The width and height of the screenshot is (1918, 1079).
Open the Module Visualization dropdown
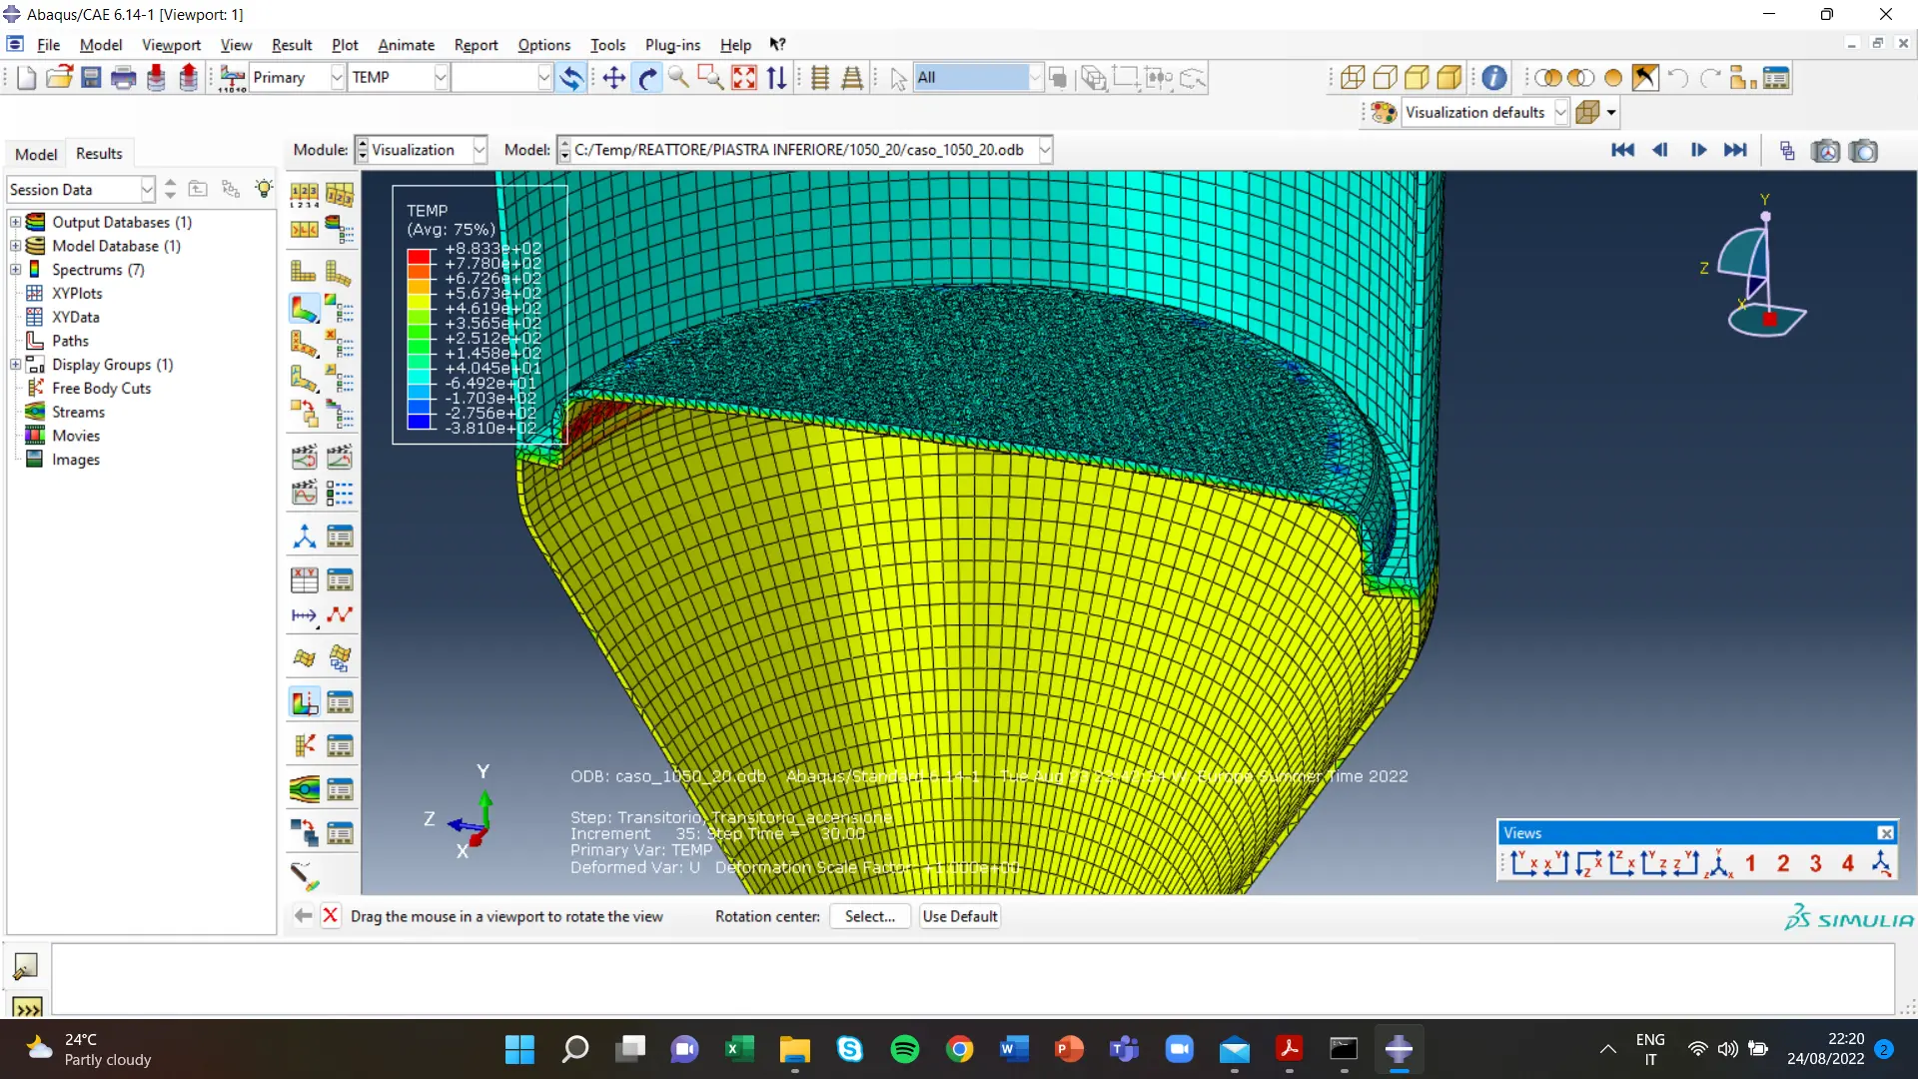tap(479, 150)
